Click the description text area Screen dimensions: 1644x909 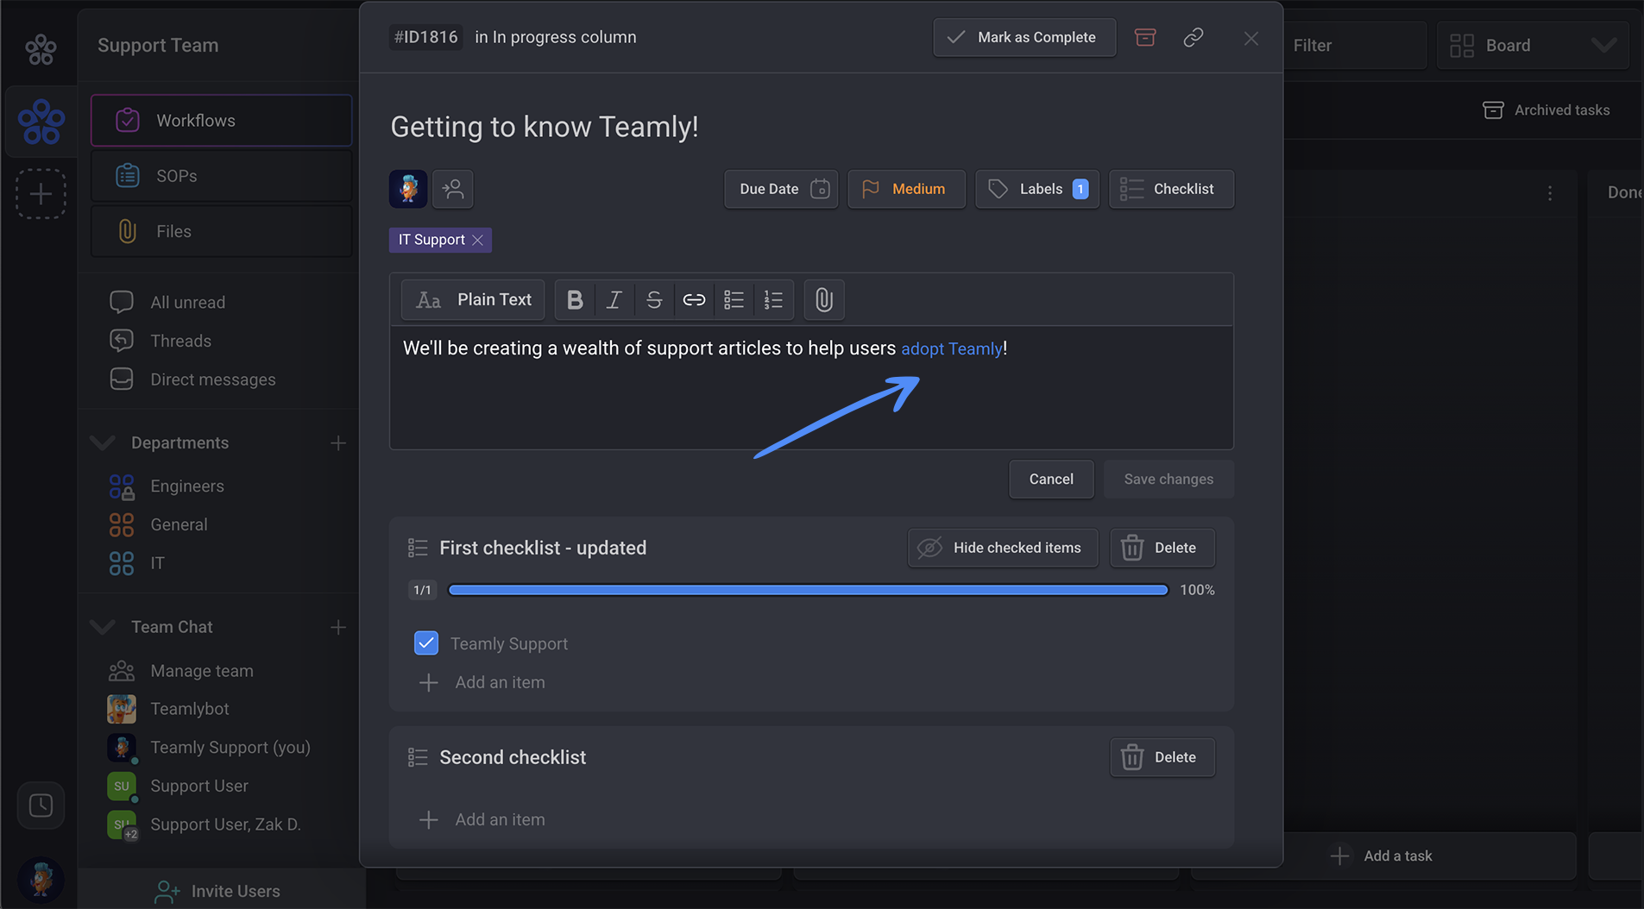pos(811,387)
